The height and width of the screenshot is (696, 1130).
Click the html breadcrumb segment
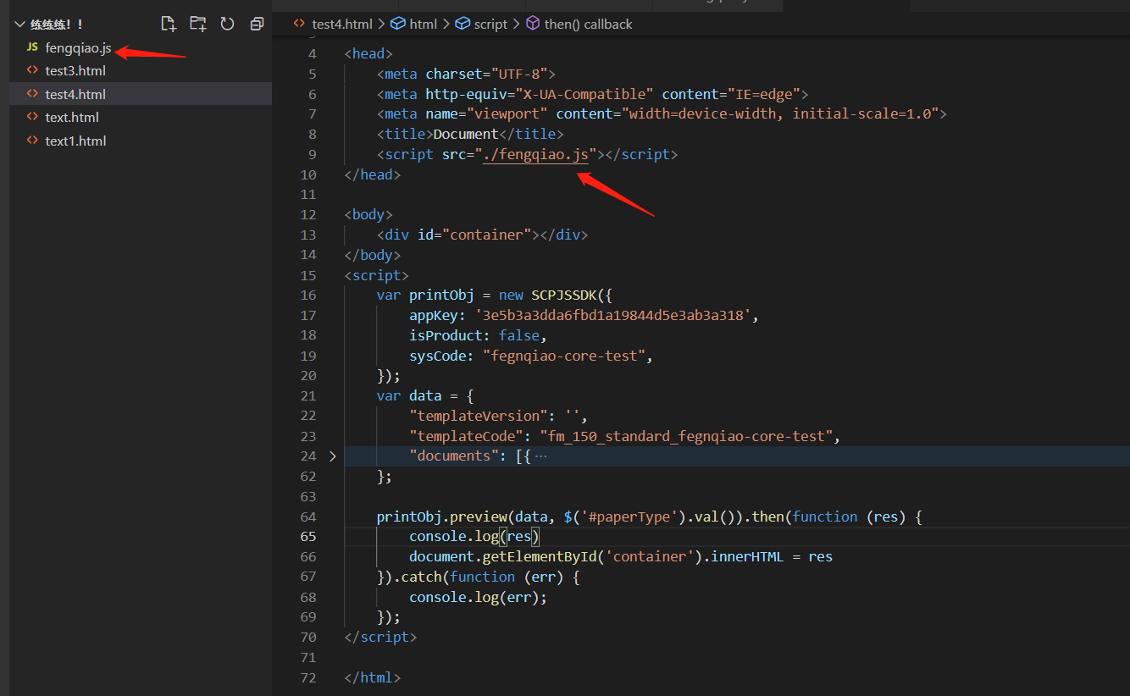(x=424, y=25)
